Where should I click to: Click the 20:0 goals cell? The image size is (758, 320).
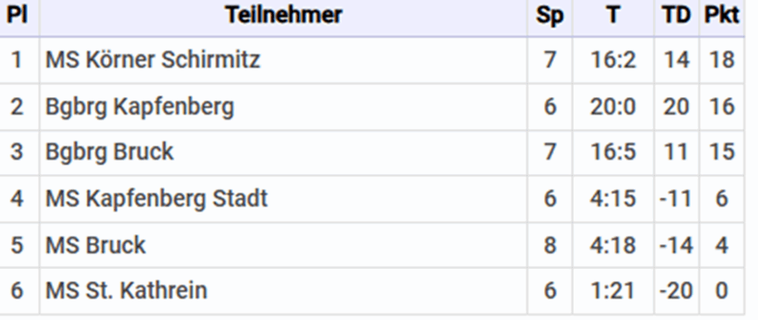coord(613,107)
